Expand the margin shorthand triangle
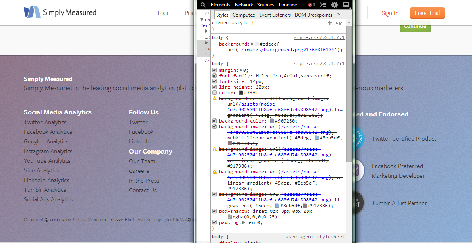The image size is (472, 243). tap(241, 70)
